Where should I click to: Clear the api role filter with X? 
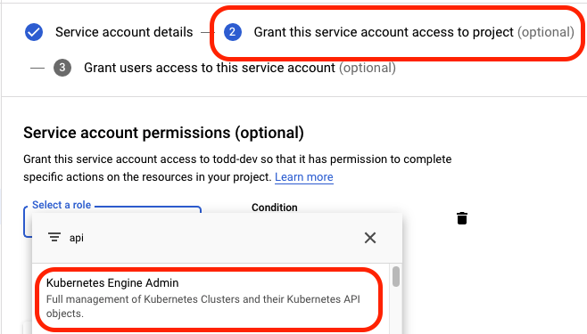[x=370, y=238]
